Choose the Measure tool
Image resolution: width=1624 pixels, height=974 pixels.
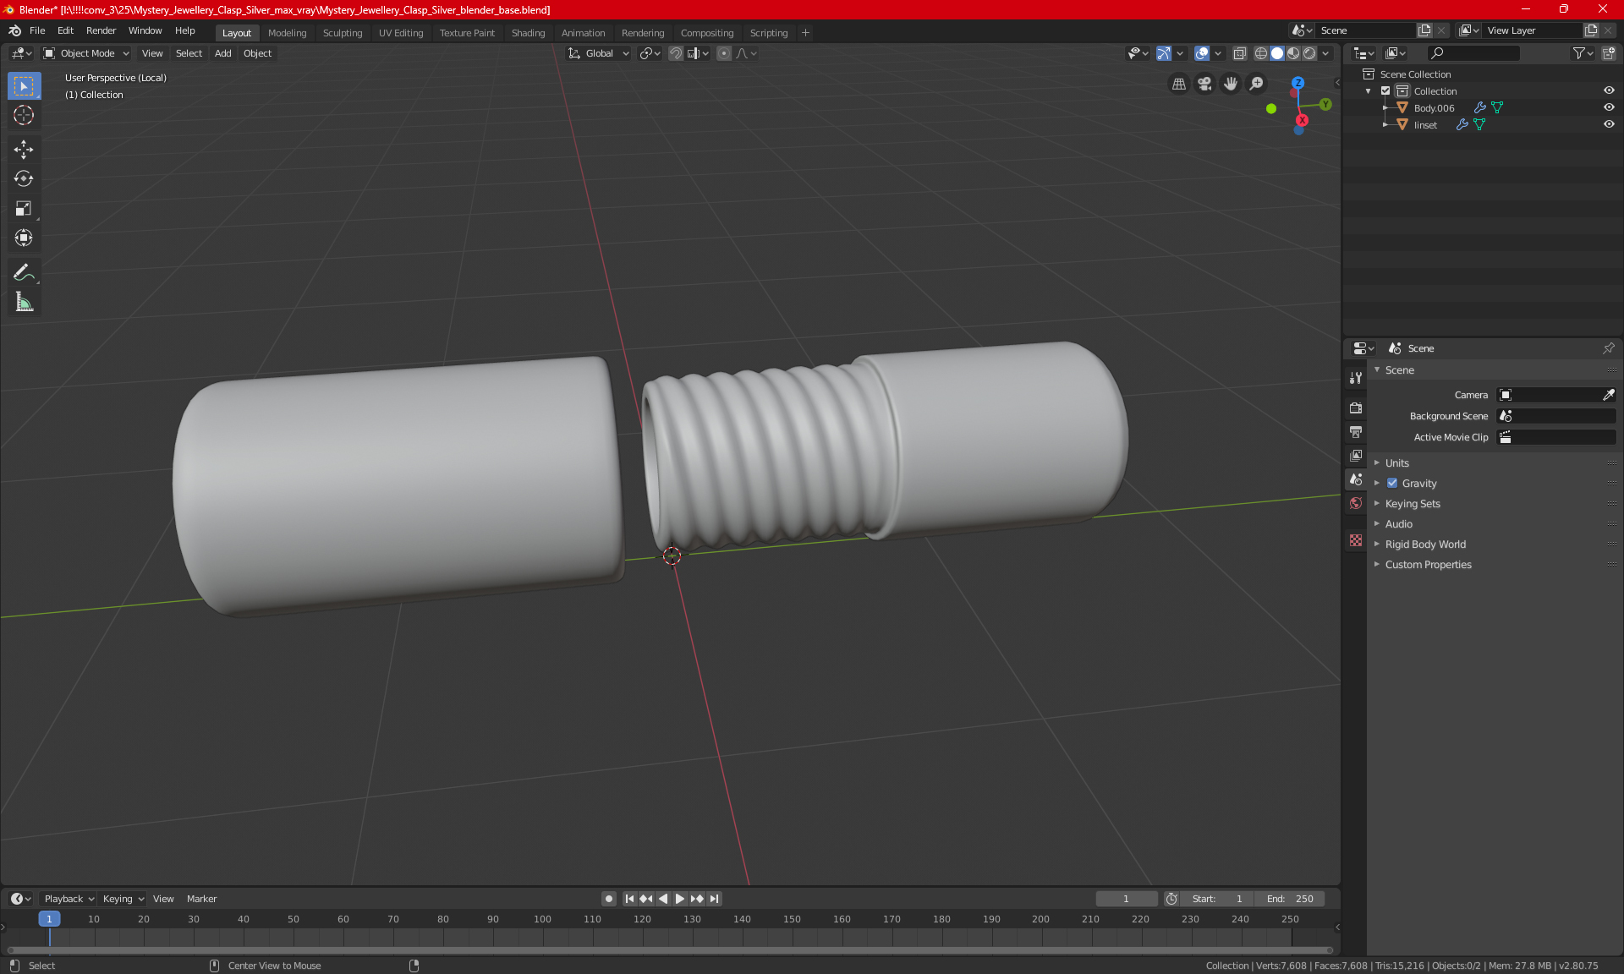point(24,302)
